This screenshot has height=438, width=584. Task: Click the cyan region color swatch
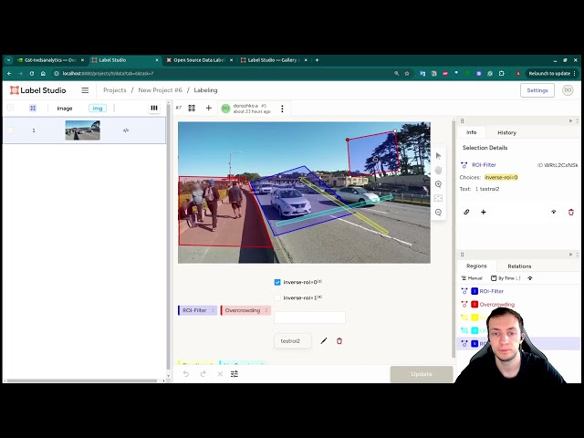pos(474,330)
